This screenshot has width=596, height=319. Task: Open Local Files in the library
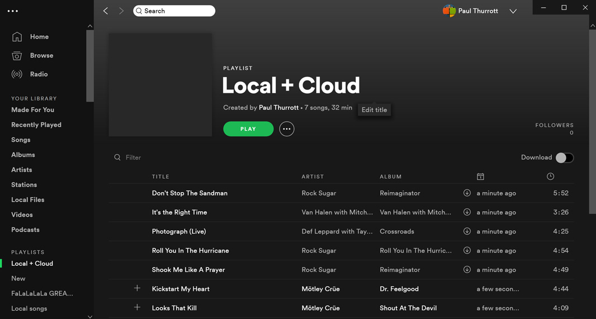27,199
